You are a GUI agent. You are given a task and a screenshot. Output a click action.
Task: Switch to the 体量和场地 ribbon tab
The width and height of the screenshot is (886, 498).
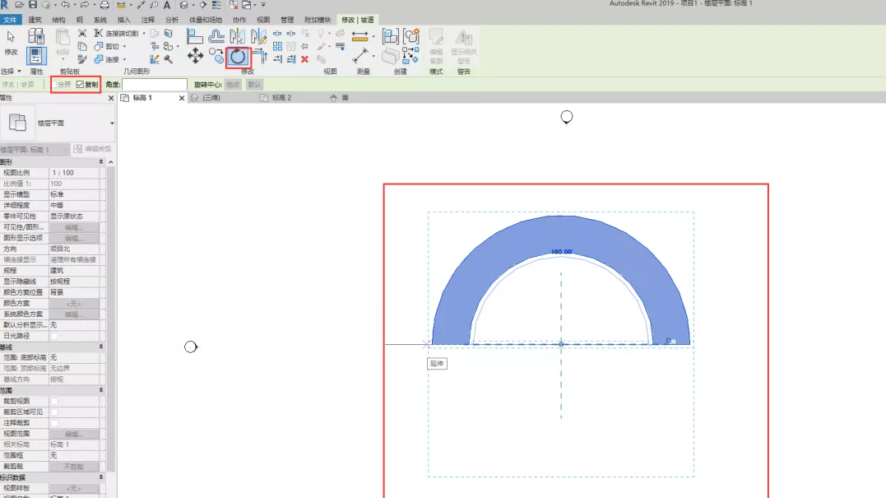(206, 20)
